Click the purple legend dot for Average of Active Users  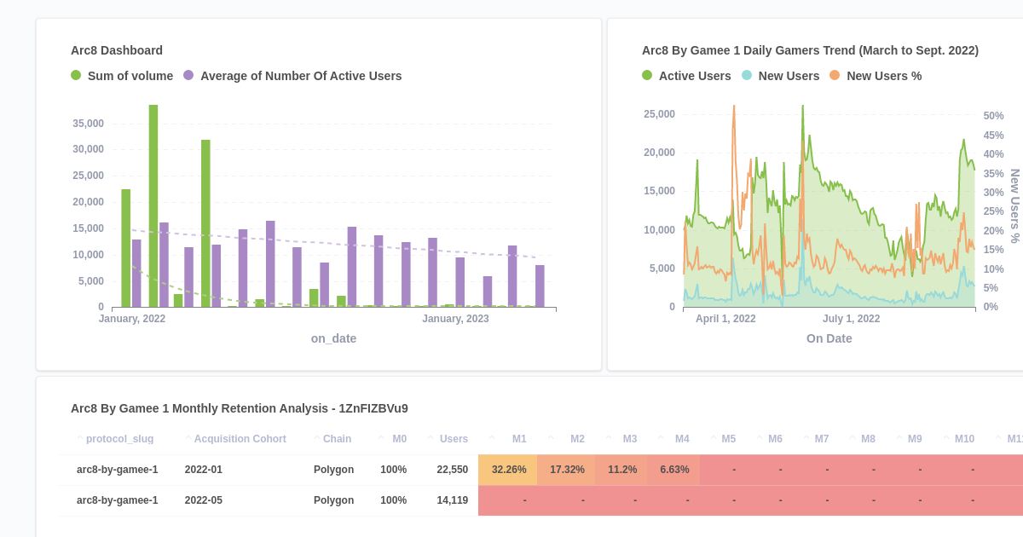point(189,76)
